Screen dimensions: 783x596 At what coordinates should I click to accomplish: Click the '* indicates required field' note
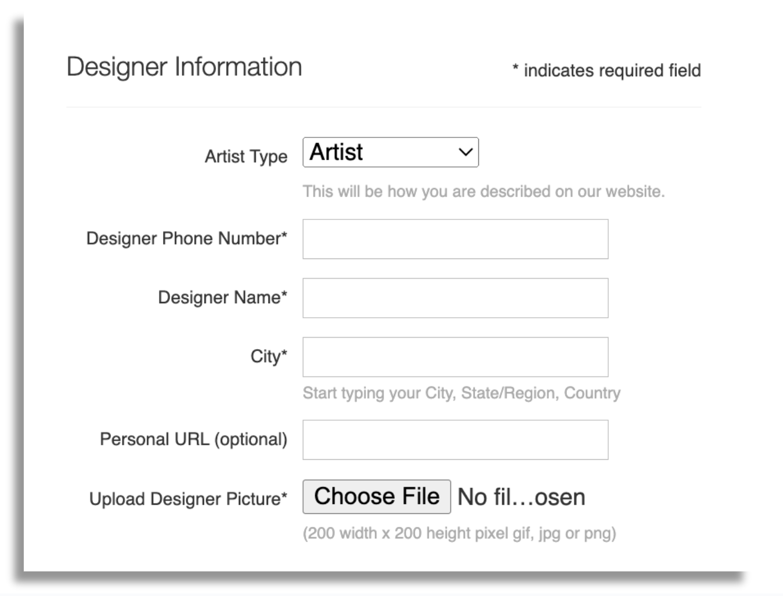(606, 70)
